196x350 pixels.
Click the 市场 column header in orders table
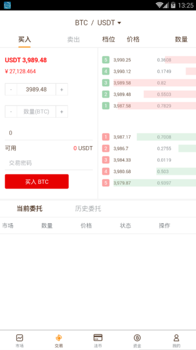pos(8,226)
